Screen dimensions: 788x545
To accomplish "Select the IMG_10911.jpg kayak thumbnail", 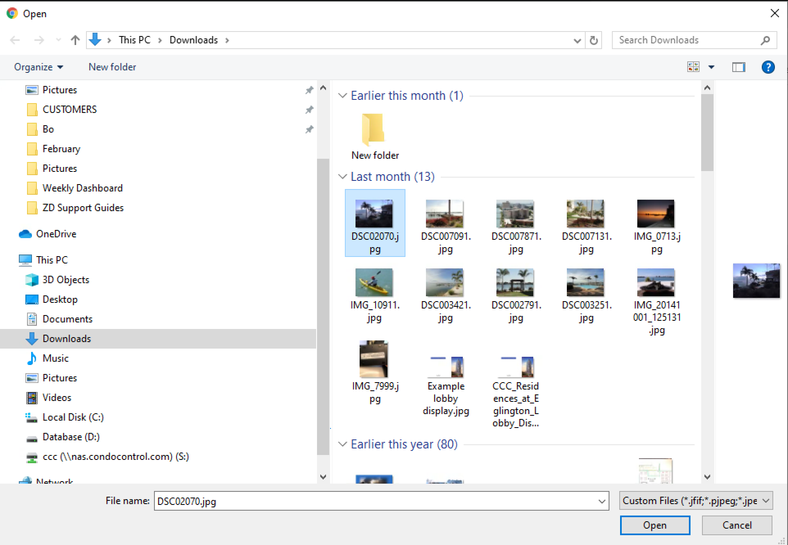I will point(374,283).
